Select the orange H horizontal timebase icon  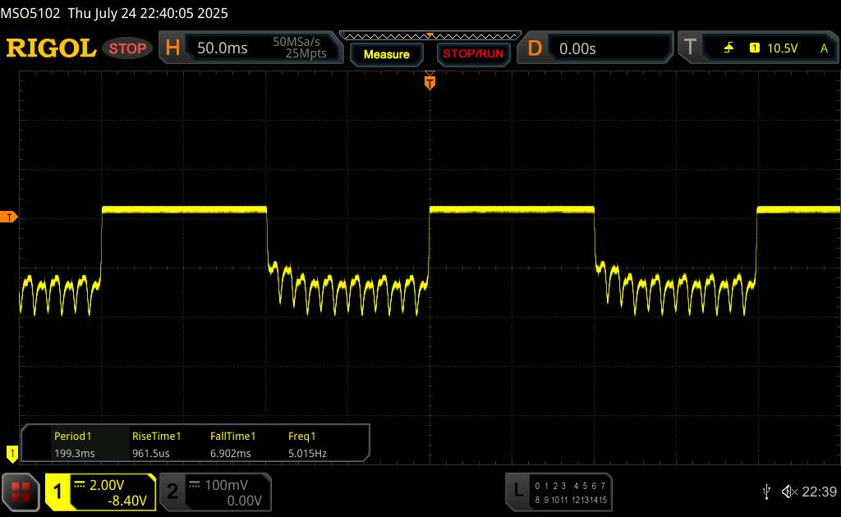pos(172,48)
